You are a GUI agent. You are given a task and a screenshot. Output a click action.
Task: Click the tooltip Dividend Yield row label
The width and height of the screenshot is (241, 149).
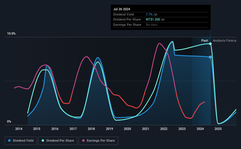click(124, 14)
